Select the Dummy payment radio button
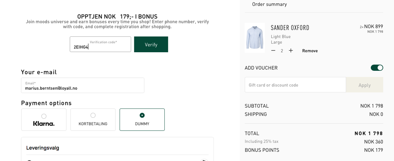Screen dimensions: 394x161 point(142,115)
